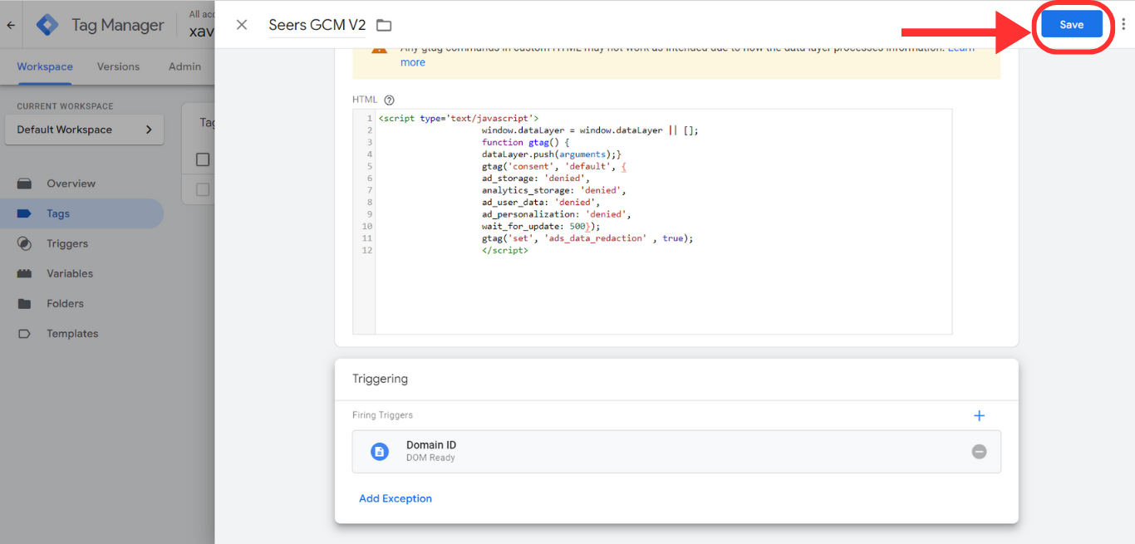Click code line 'window.dataLayer = window.dataLayer || [];'
Image resolution: width=1135 pixels, height=544 pixels.
coord(590,130)
